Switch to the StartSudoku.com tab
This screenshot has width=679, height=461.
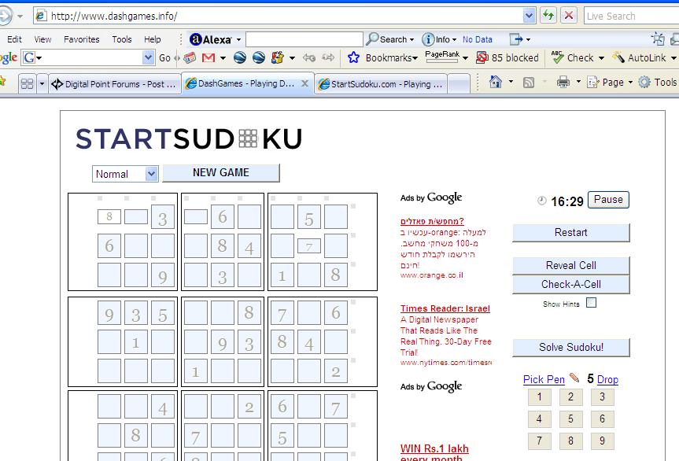(381, 84)
